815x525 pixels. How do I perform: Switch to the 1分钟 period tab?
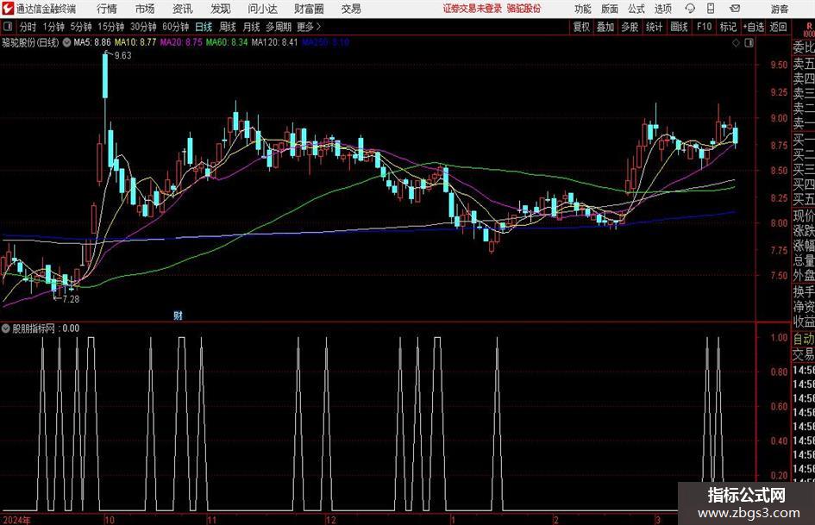53,27
